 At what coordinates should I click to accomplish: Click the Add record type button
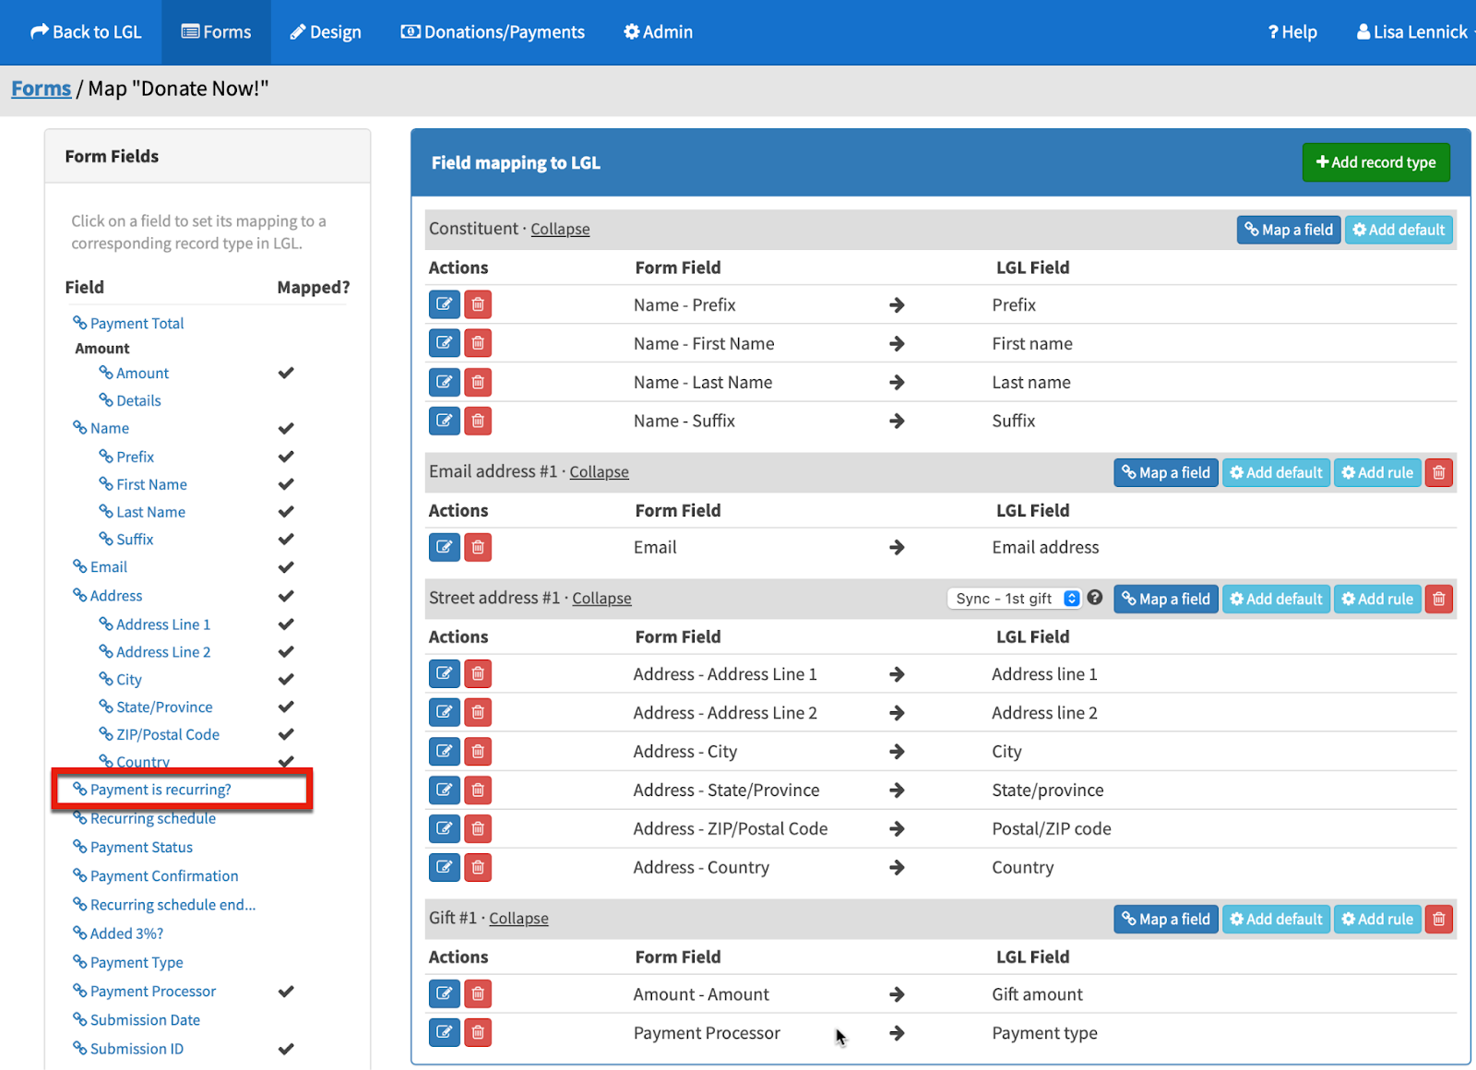click(1375, 162)
